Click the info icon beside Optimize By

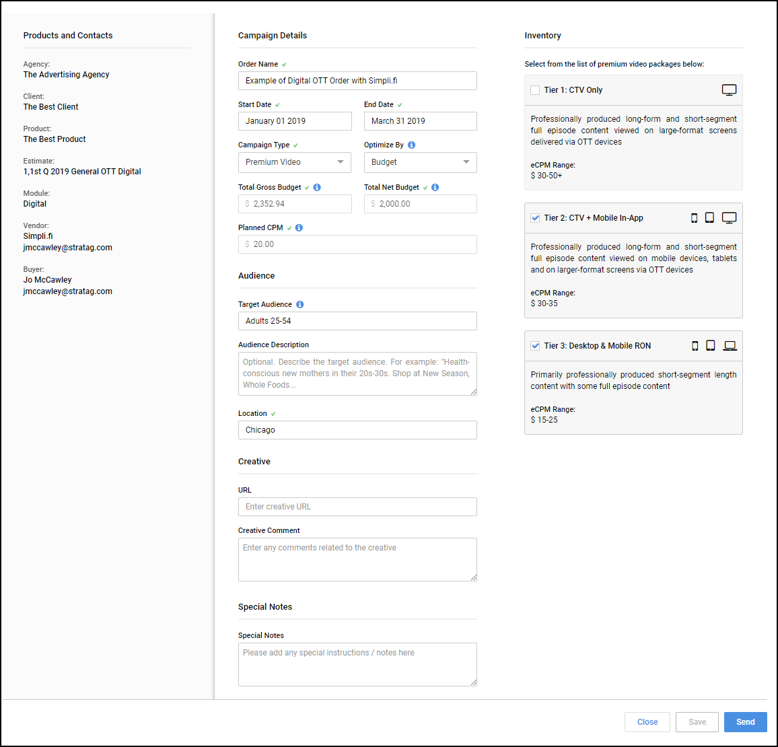411,145
